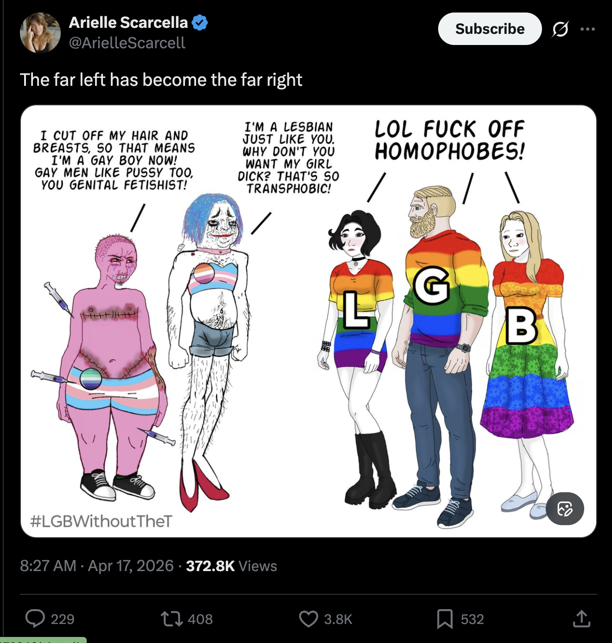This screenshot has width=612, height=643.
Task: Click the edit image icon on the picture
Action: coord(565,508)
